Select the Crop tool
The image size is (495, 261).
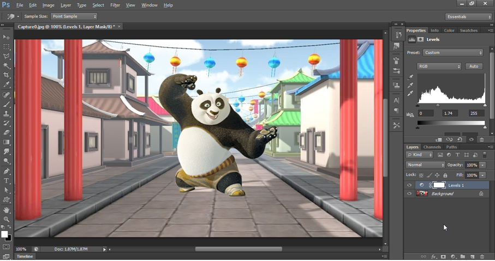(x=7, y=75)
